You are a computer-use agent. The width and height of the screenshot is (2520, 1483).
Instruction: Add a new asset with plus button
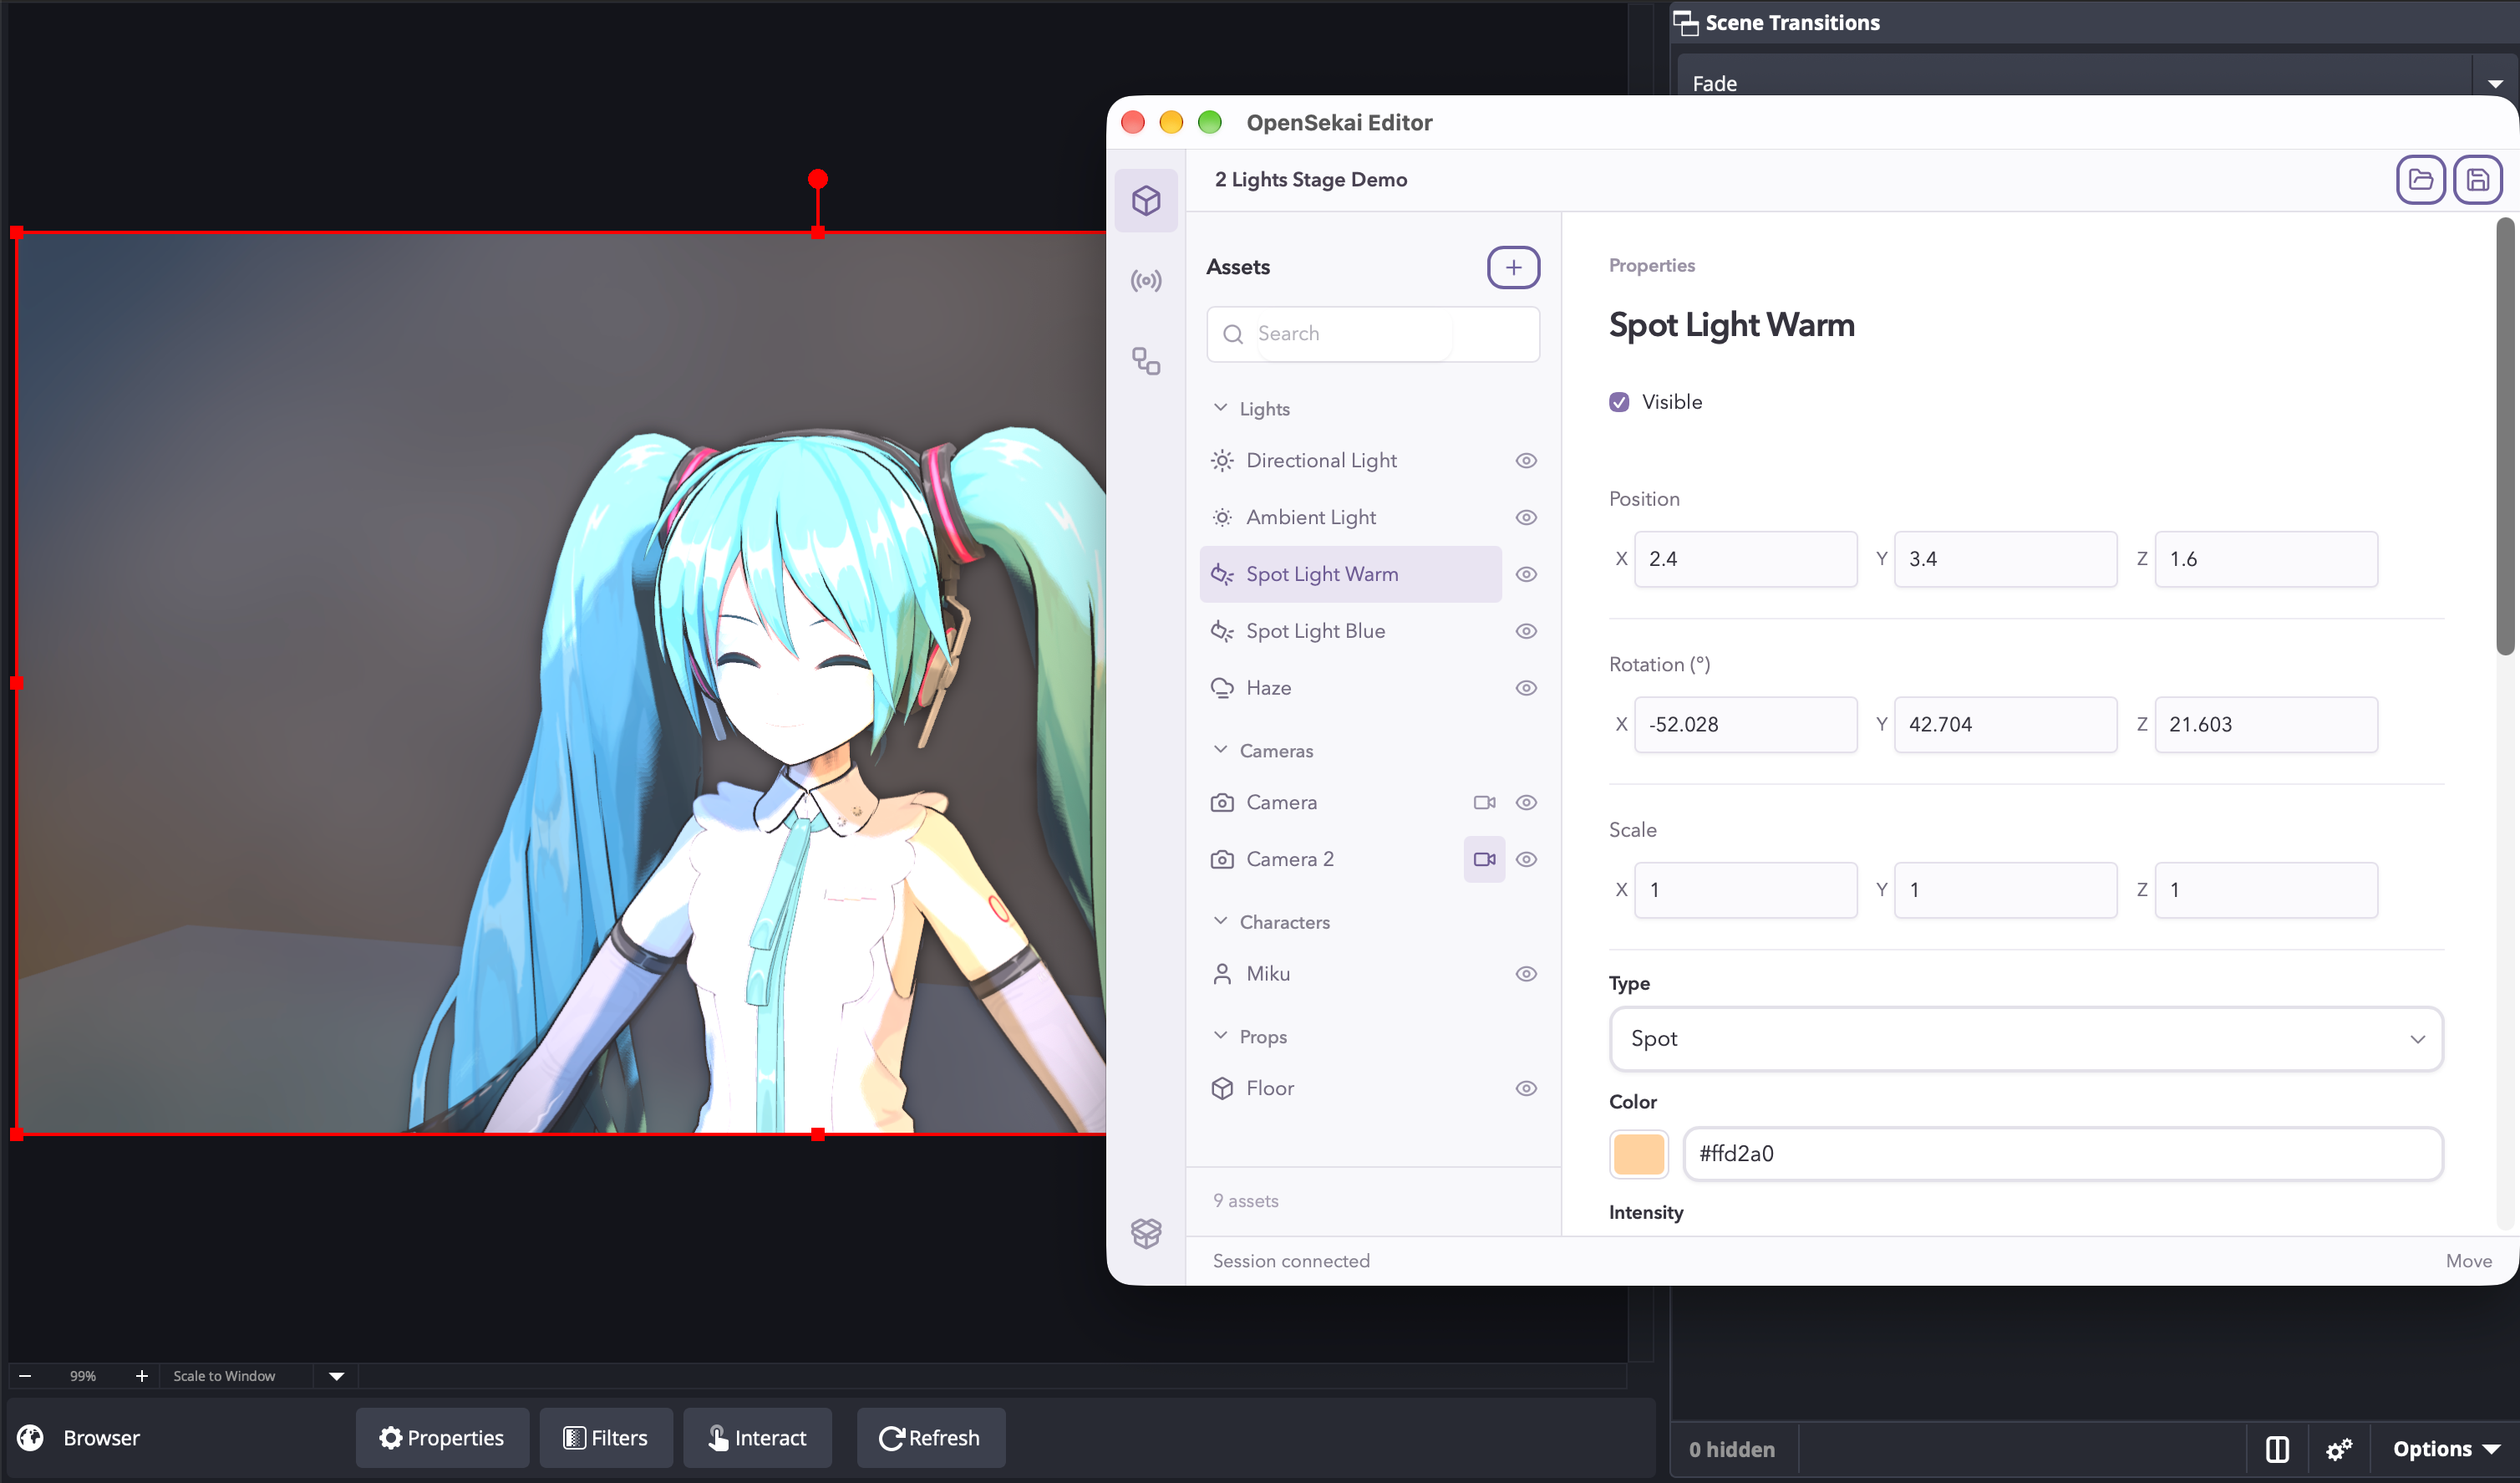1513,268
